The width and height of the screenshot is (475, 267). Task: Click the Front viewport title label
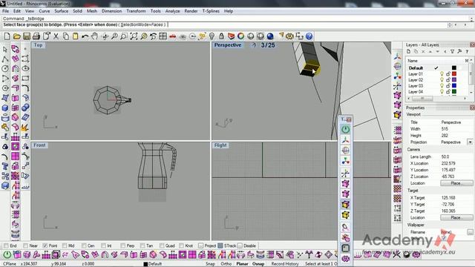pos(39,145)
